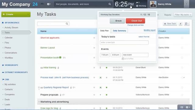The height and width of the screenshot is (110, 195).
Task: Open menu icon for Prepare proposals
Action: (94, 95)
